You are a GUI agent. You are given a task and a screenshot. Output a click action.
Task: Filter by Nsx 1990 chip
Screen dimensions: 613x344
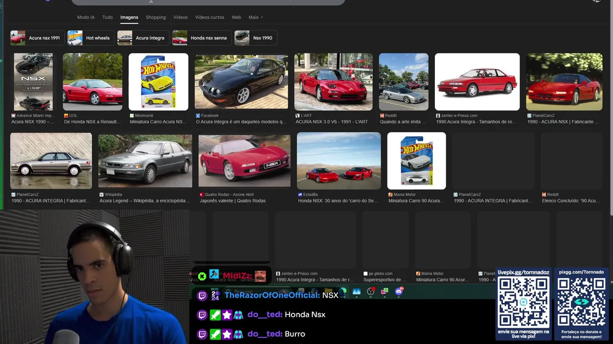(x=255, y=38)
